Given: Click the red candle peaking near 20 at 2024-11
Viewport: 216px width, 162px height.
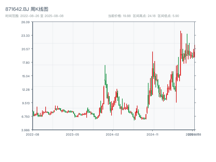Looking at the screenshot, I should click(x=153, y=73).
